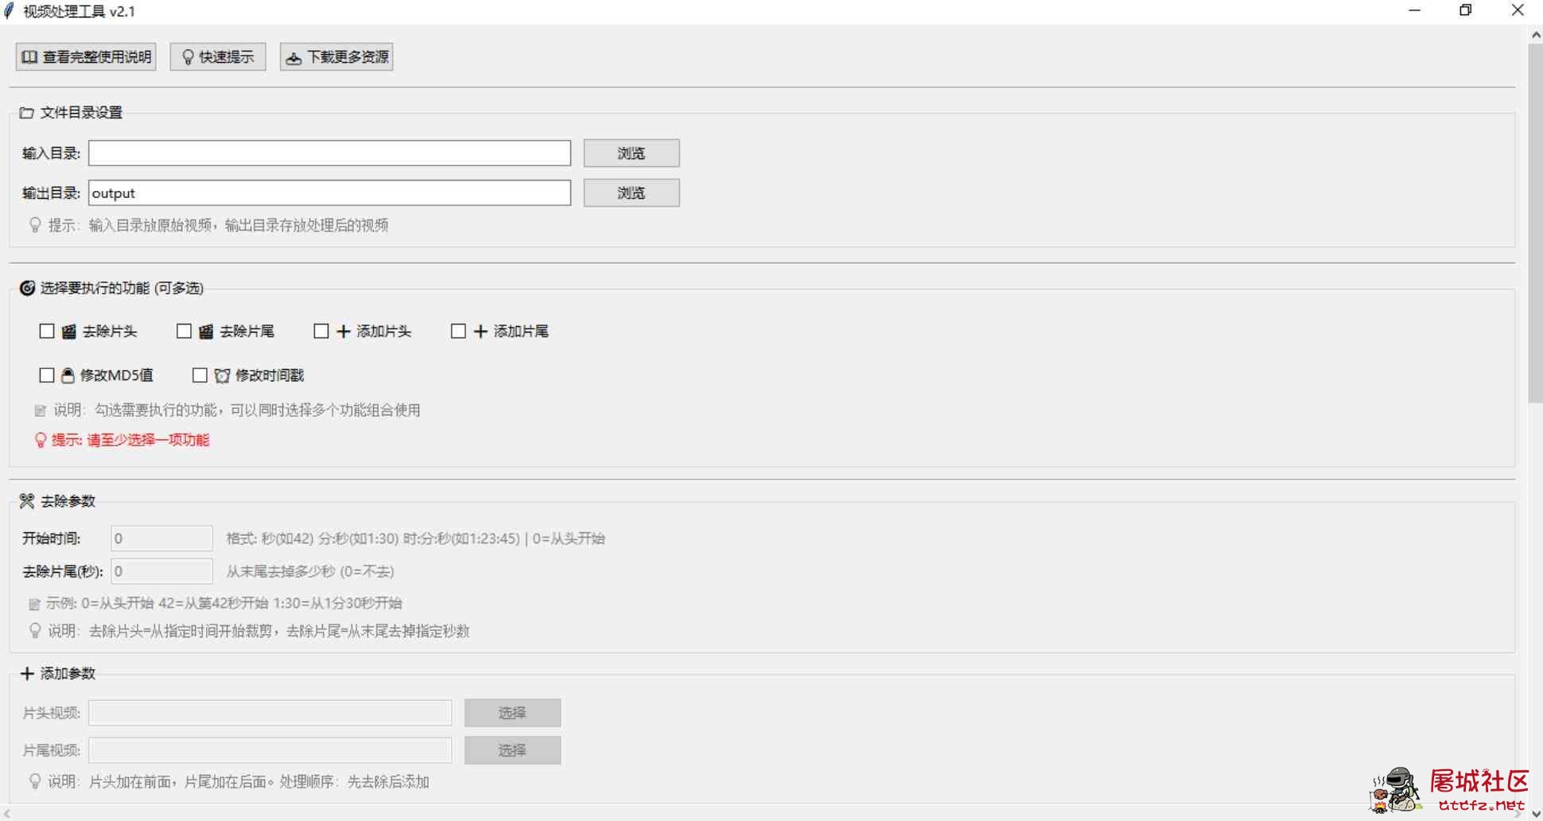Click the 开始时间 start time field
This screenshot has width=1543, height=821.
tap(161, 539)
